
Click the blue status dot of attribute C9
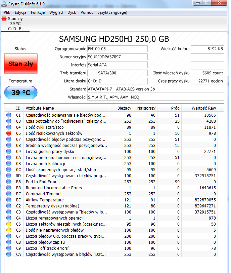click(x=9, y=248)
